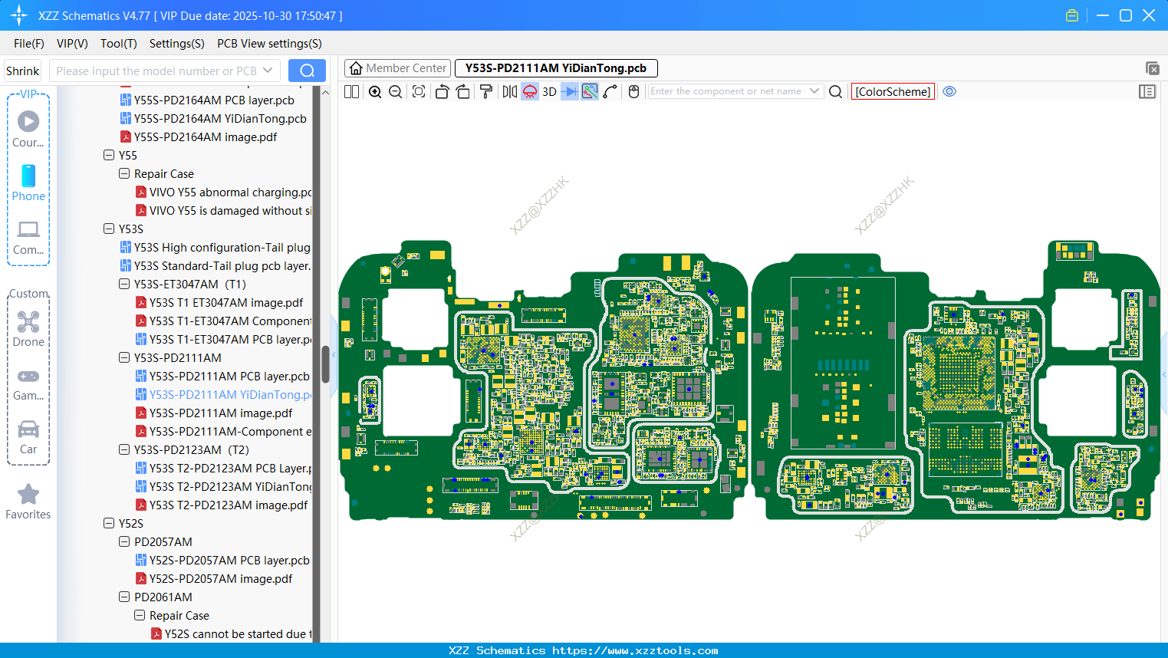Collapse the Repair Case folder under Y55
Image resolution: width=1168 pixels, height=658 pixels.
123,173
